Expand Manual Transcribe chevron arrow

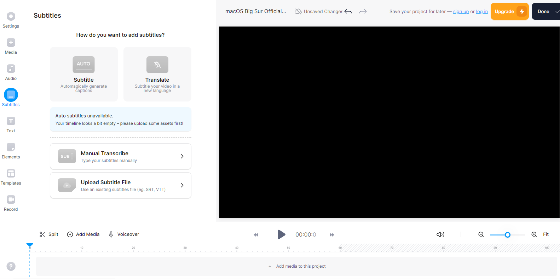tap(182, 156)
